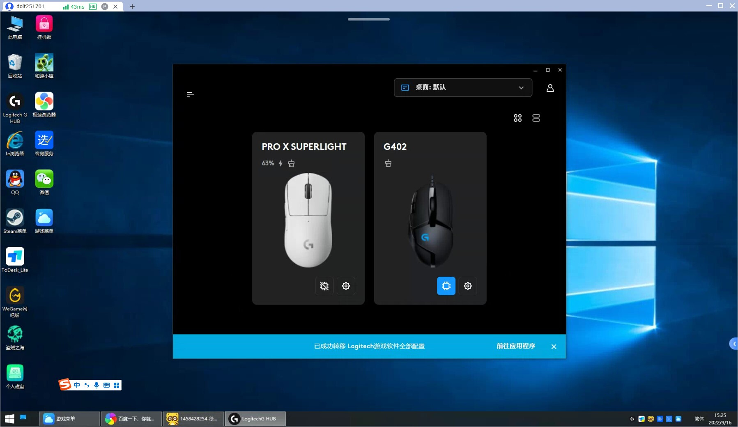
Task: Click the Logitech G tray icon
Action: pos(632,419)
